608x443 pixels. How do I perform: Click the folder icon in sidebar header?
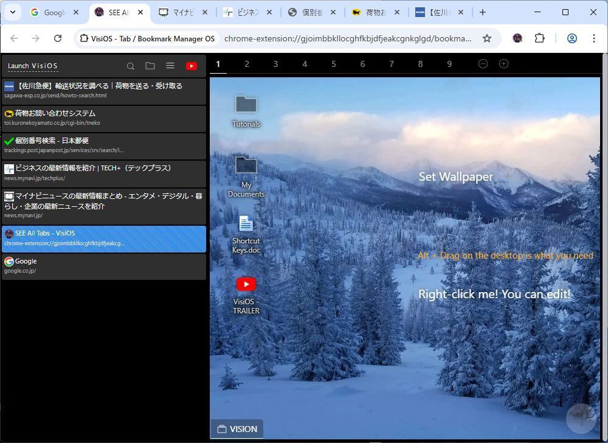tap(150, 66)
